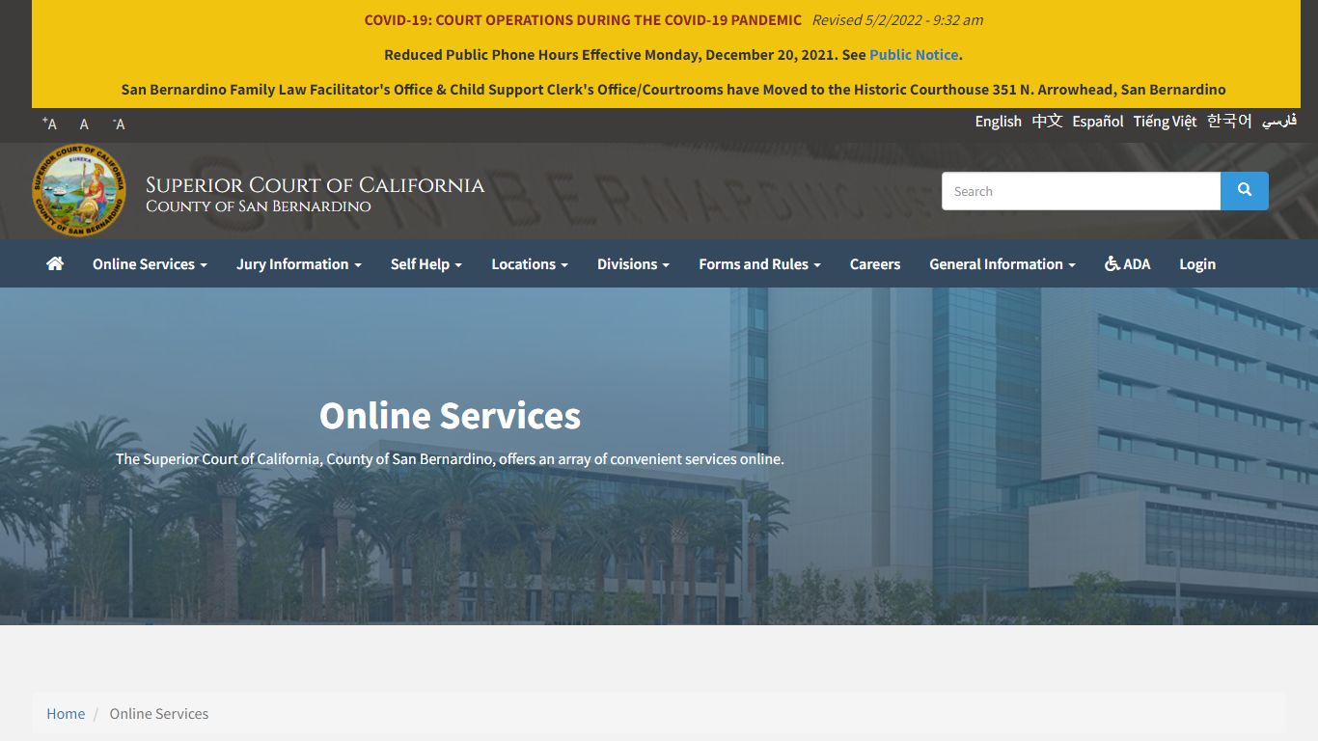The width and height of the screenshot is (1318, 741).
Task: Switch language to Farsi فارسي
Action: coord(1279,121)
